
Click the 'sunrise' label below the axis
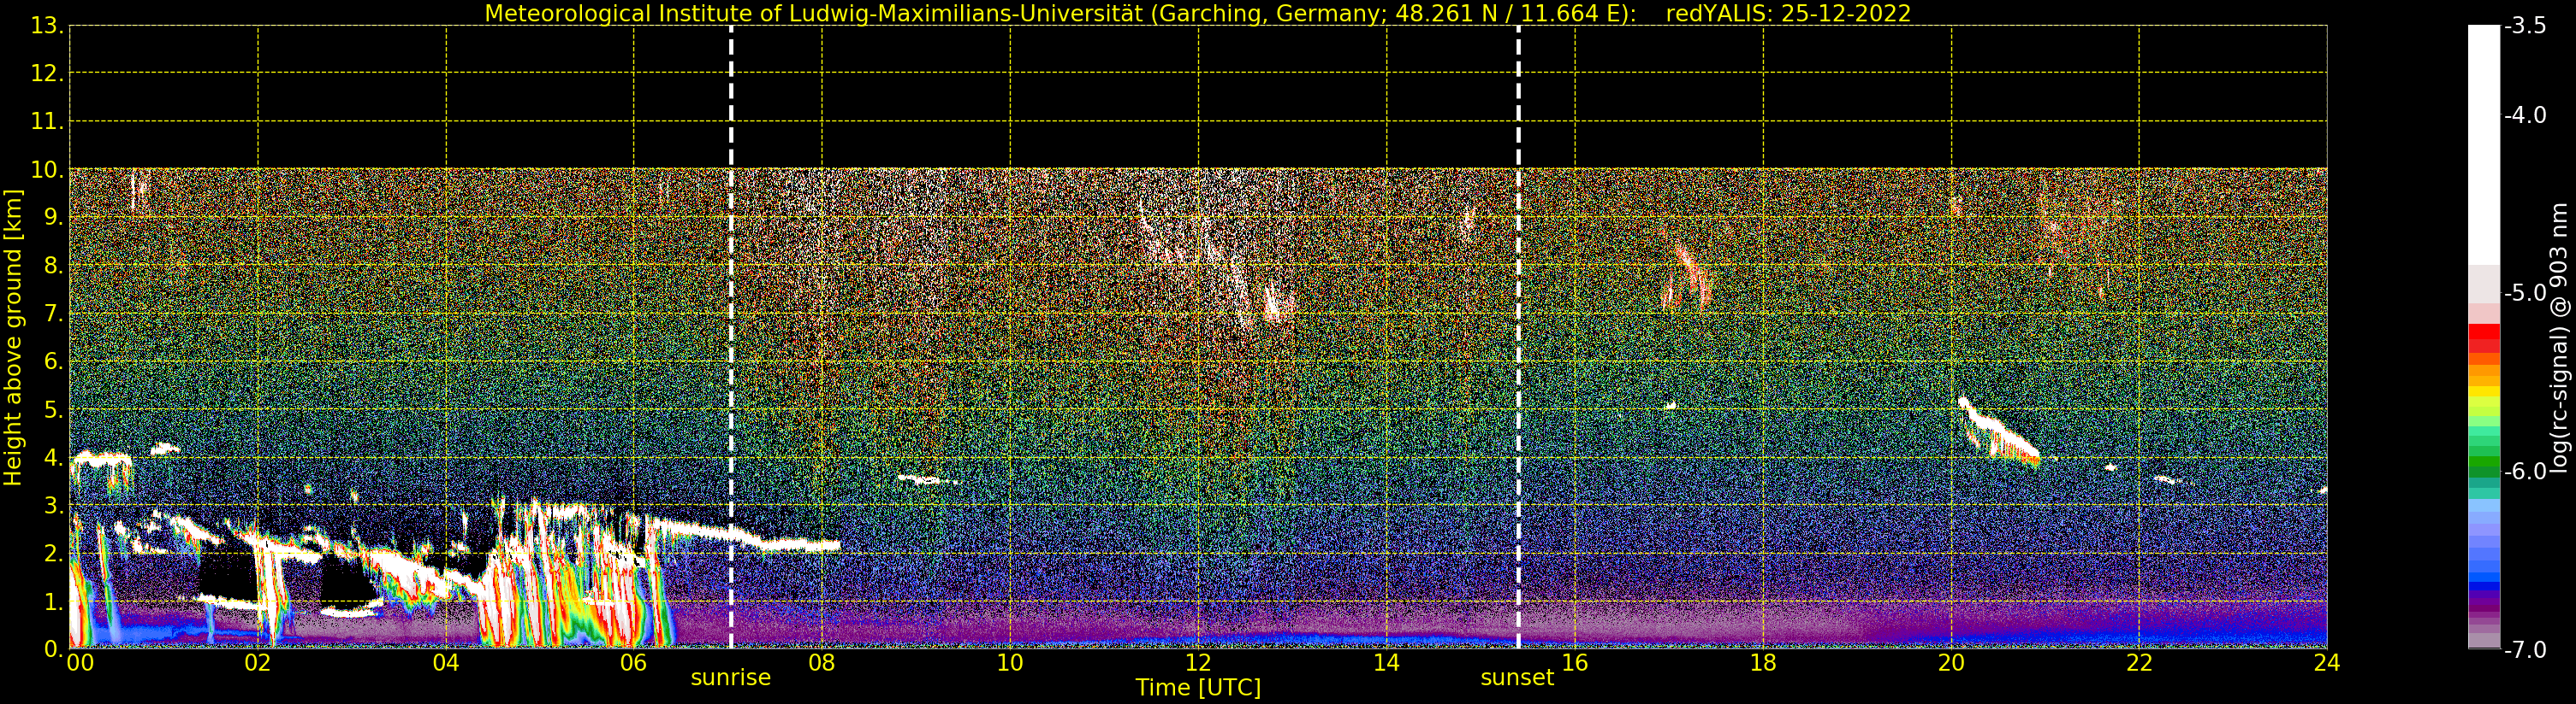(731, 678)
